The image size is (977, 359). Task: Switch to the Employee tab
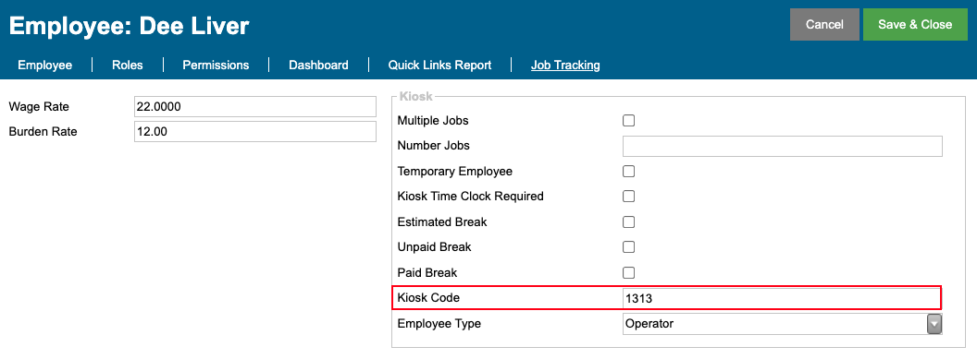[44, 66]
